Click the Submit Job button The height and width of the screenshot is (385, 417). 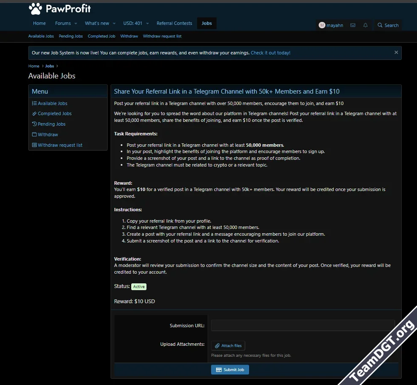click(x=230, y=370)
